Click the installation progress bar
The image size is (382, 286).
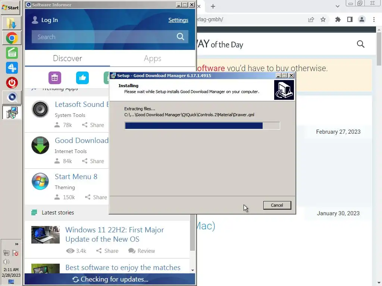tap(202, 125)
